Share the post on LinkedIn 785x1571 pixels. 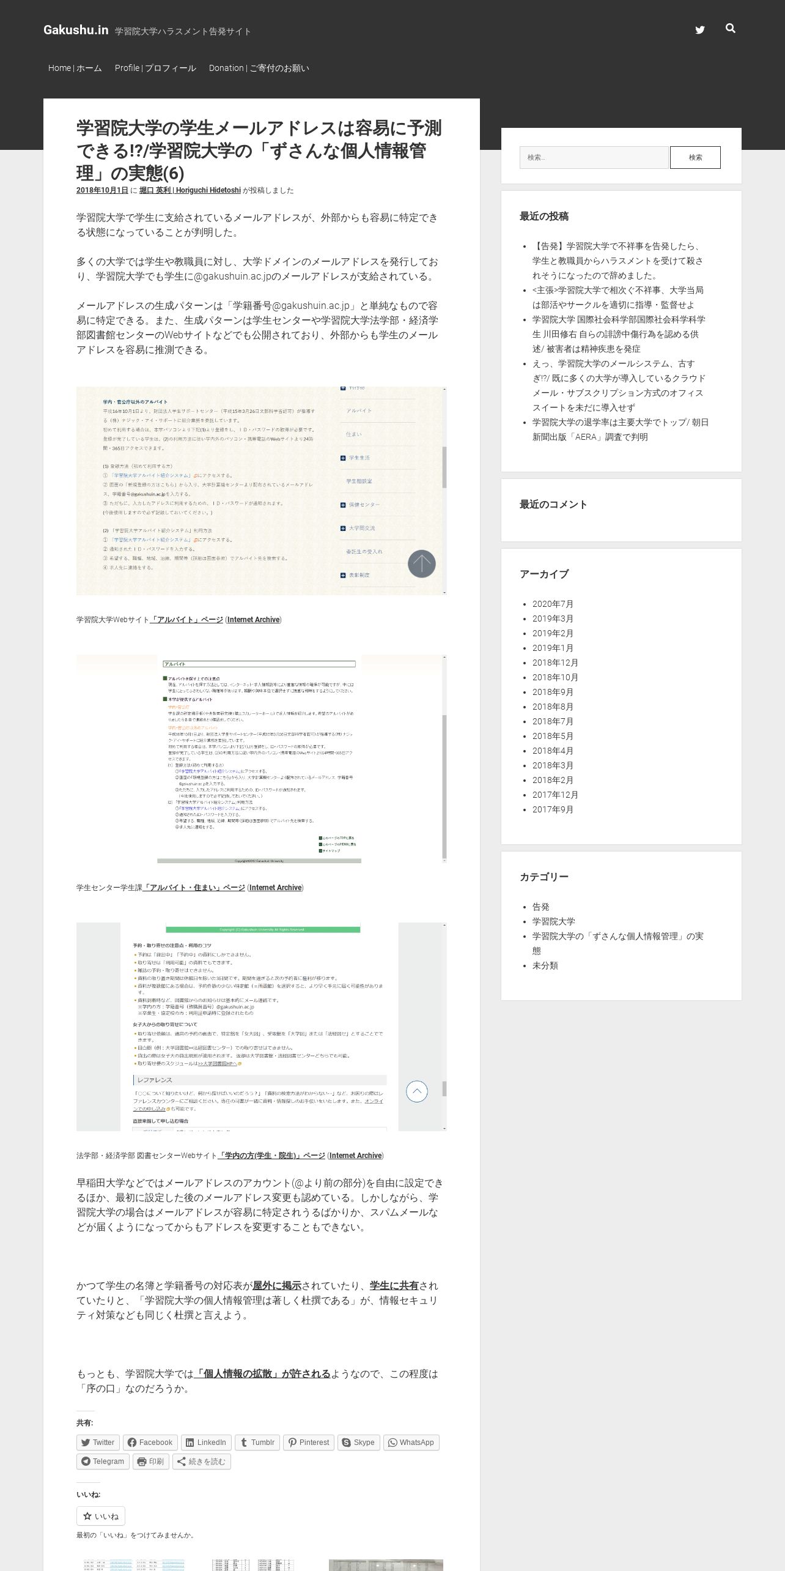206,1443
